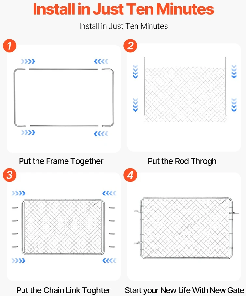Click the bottom-right blue arrows in step 3

(x=109, y=261)
